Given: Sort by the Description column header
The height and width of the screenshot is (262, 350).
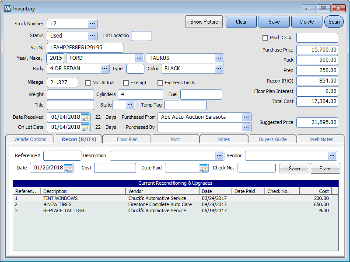Looking at the screenshot, I should tap(83, 191).
